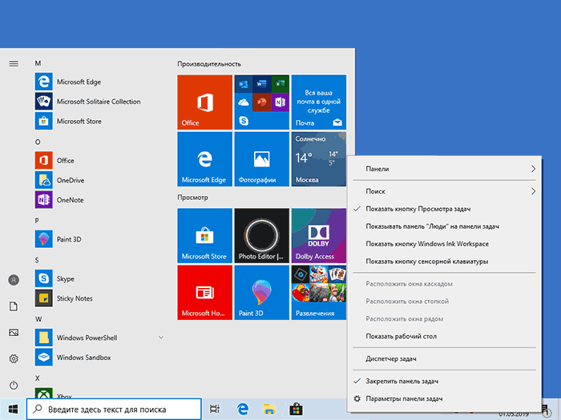
Task: Open Параметры панели задач
Action: 444,398
